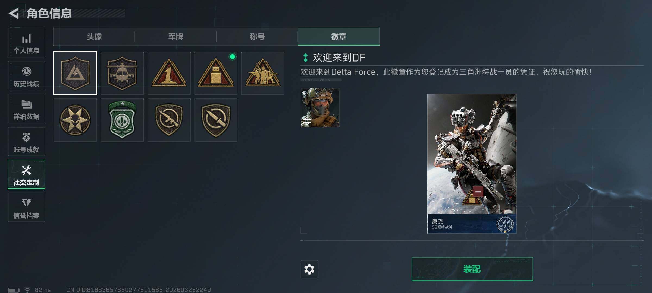652x293 pixels.
Task: Select the knife shield badge
Action: click(x=216, y=120)
